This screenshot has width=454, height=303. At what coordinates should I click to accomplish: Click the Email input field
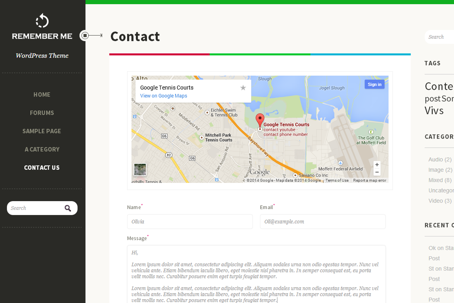point(323,222)
